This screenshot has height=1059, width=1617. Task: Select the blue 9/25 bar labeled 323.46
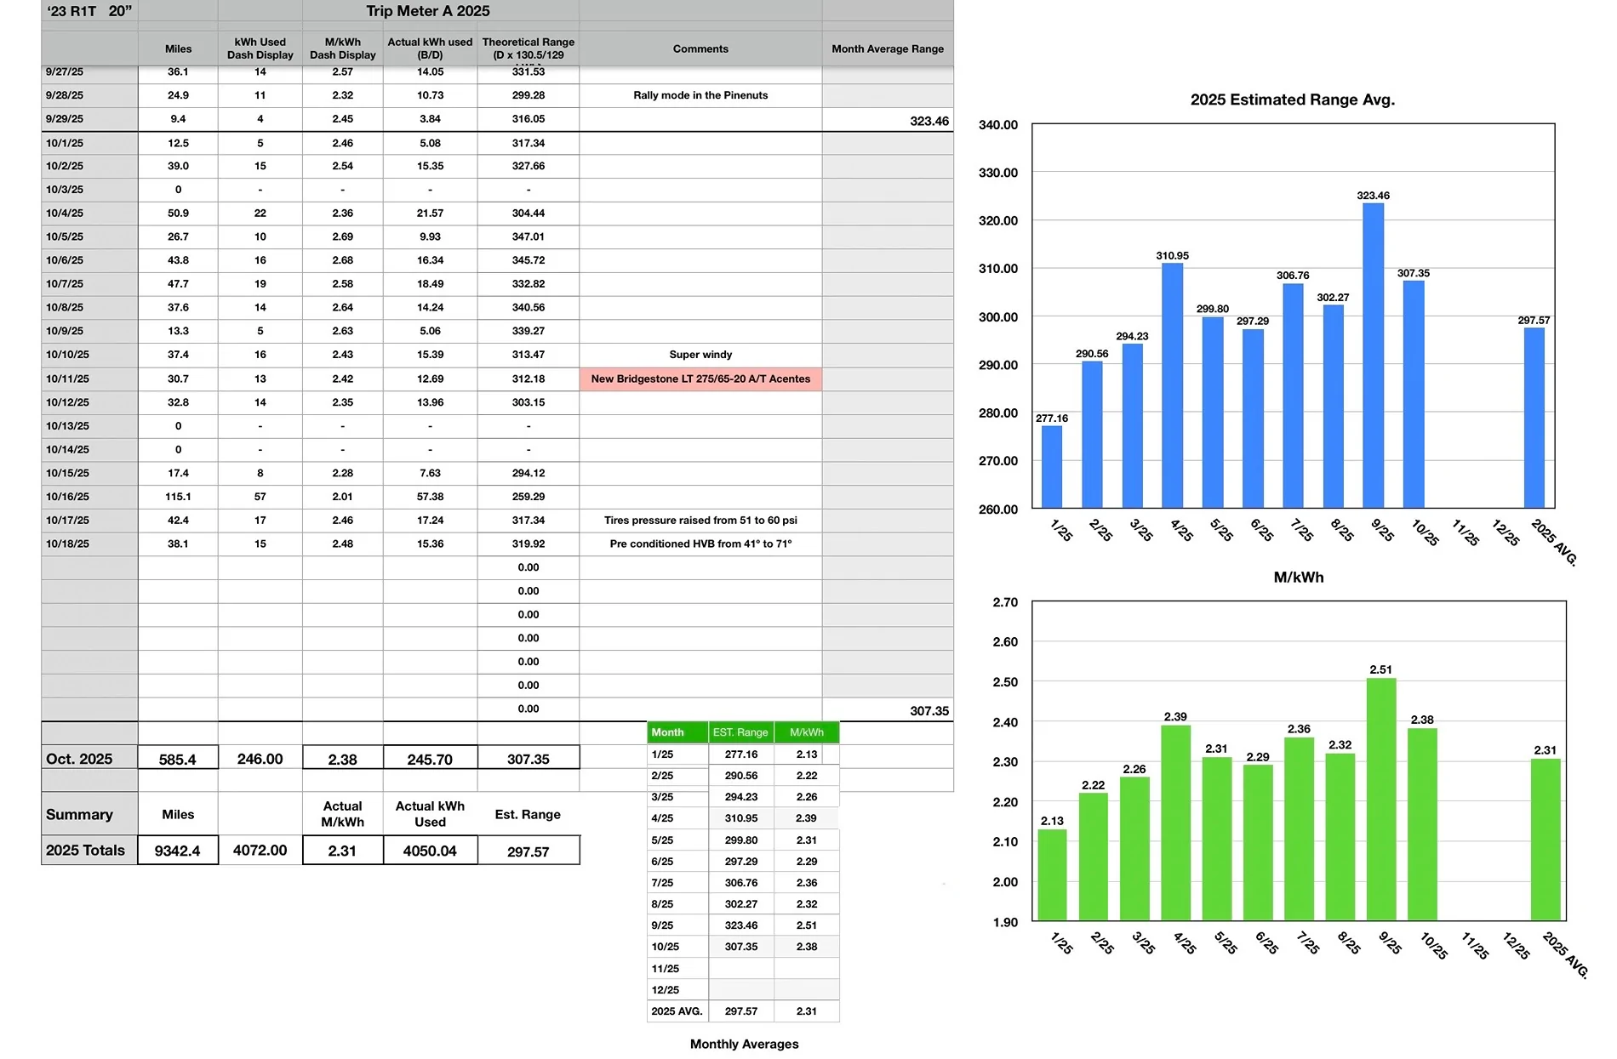[1373, 356]
